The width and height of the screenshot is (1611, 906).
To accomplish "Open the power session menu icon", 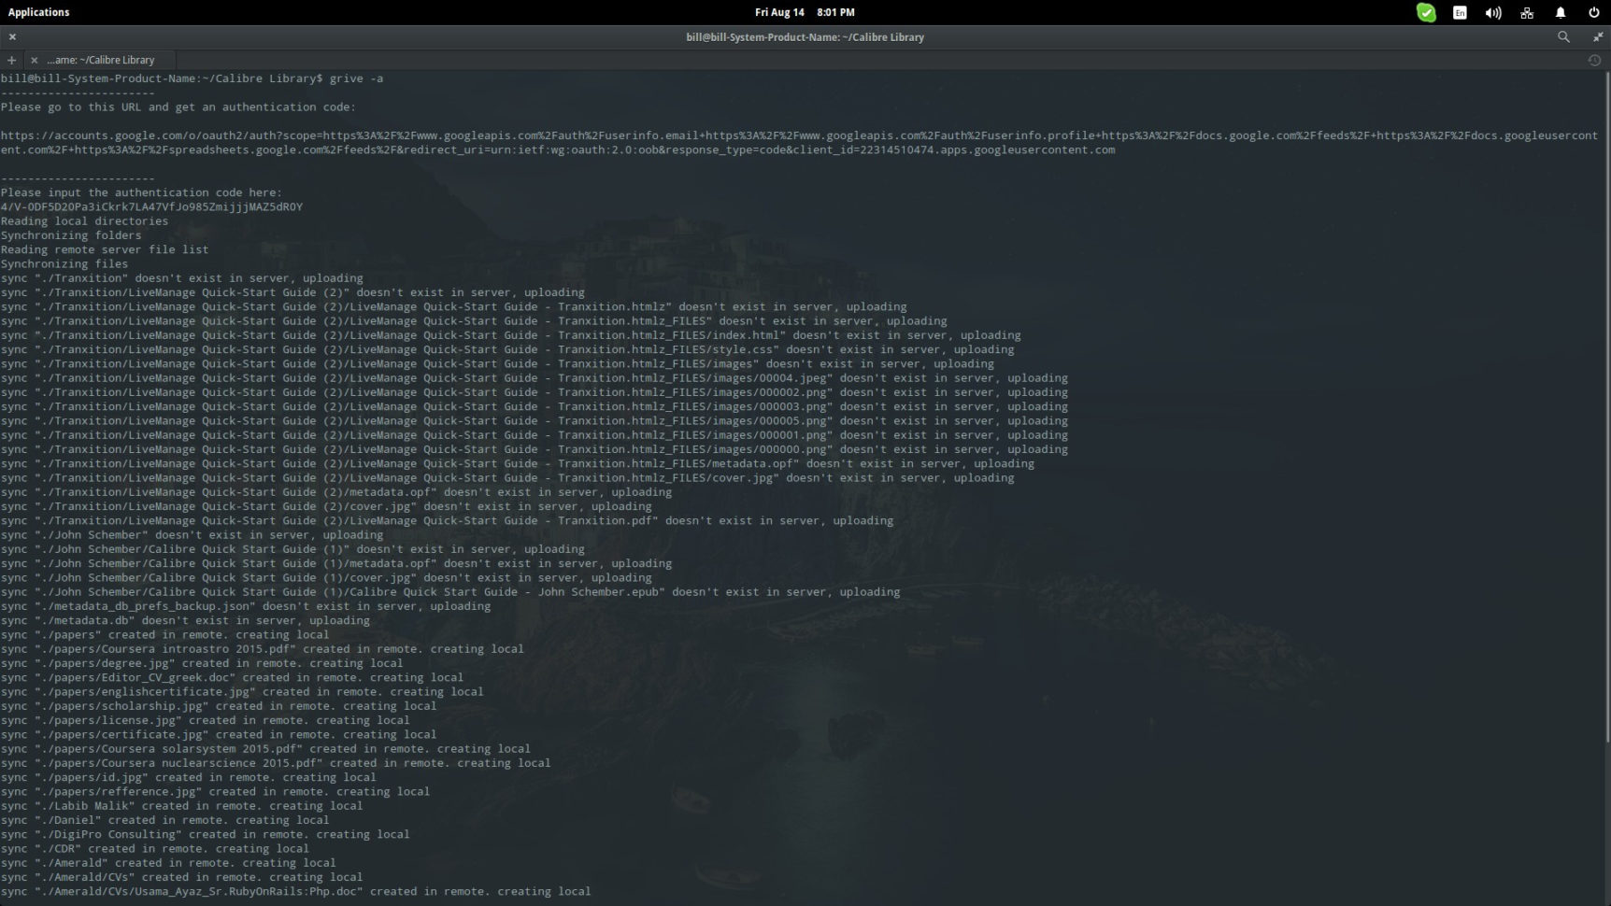I will coord(1594,12).
